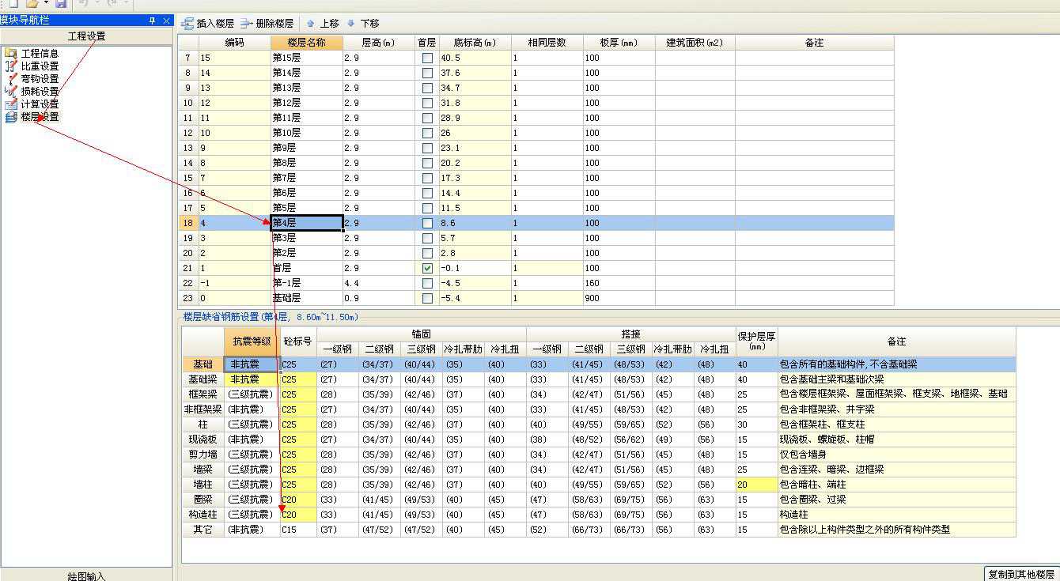Toggle 首层 checkbox for 第2层 row
The height and width of the screenshot is (581, 1060).
tap(427, 253)
